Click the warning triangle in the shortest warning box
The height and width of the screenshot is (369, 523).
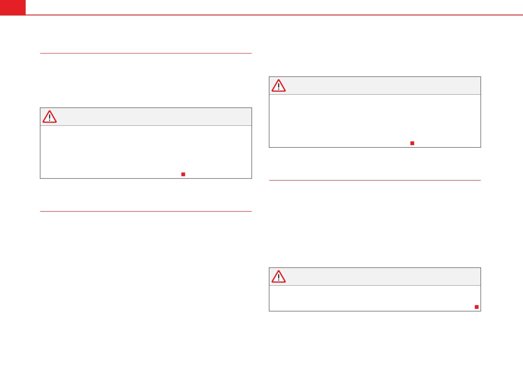279,276
